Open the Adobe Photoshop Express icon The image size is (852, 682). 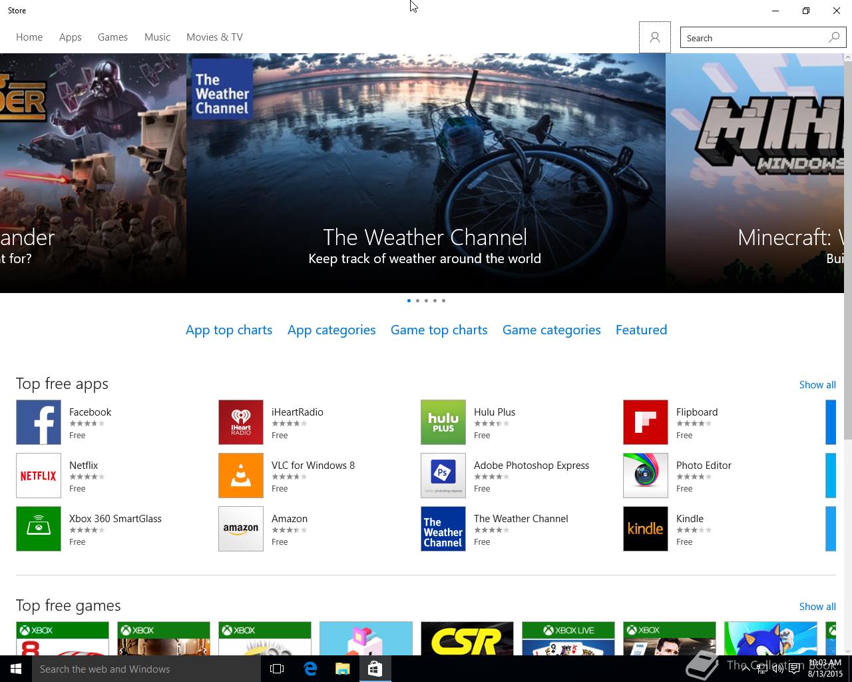(x=443, y=476)
